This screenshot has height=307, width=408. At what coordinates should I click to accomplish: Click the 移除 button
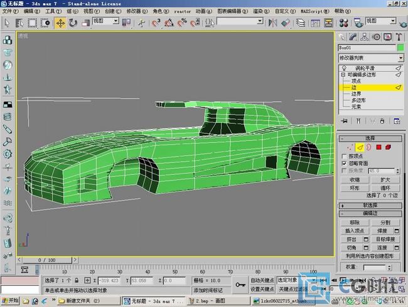click(355, 223)
